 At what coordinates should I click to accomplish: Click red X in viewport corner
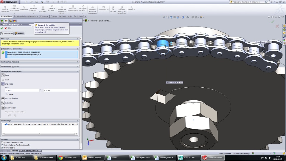point(277,26)
